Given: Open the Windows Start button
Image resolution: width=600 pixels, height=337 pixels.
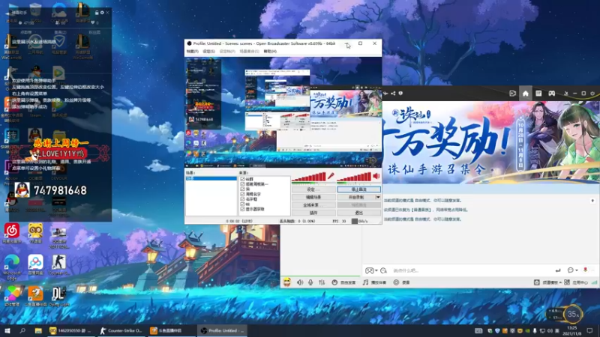Looking at the screenshot, I should click(7, 330).
